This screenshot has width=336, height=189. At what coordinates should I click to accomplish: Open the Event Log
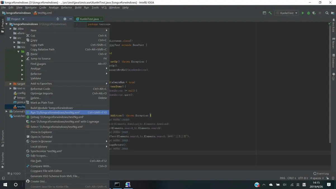pos(321,174)
